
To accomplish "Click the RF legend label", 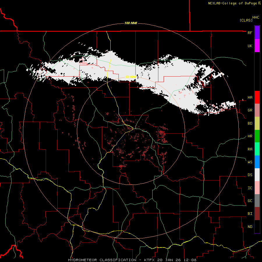I will (x=250, y=33).
